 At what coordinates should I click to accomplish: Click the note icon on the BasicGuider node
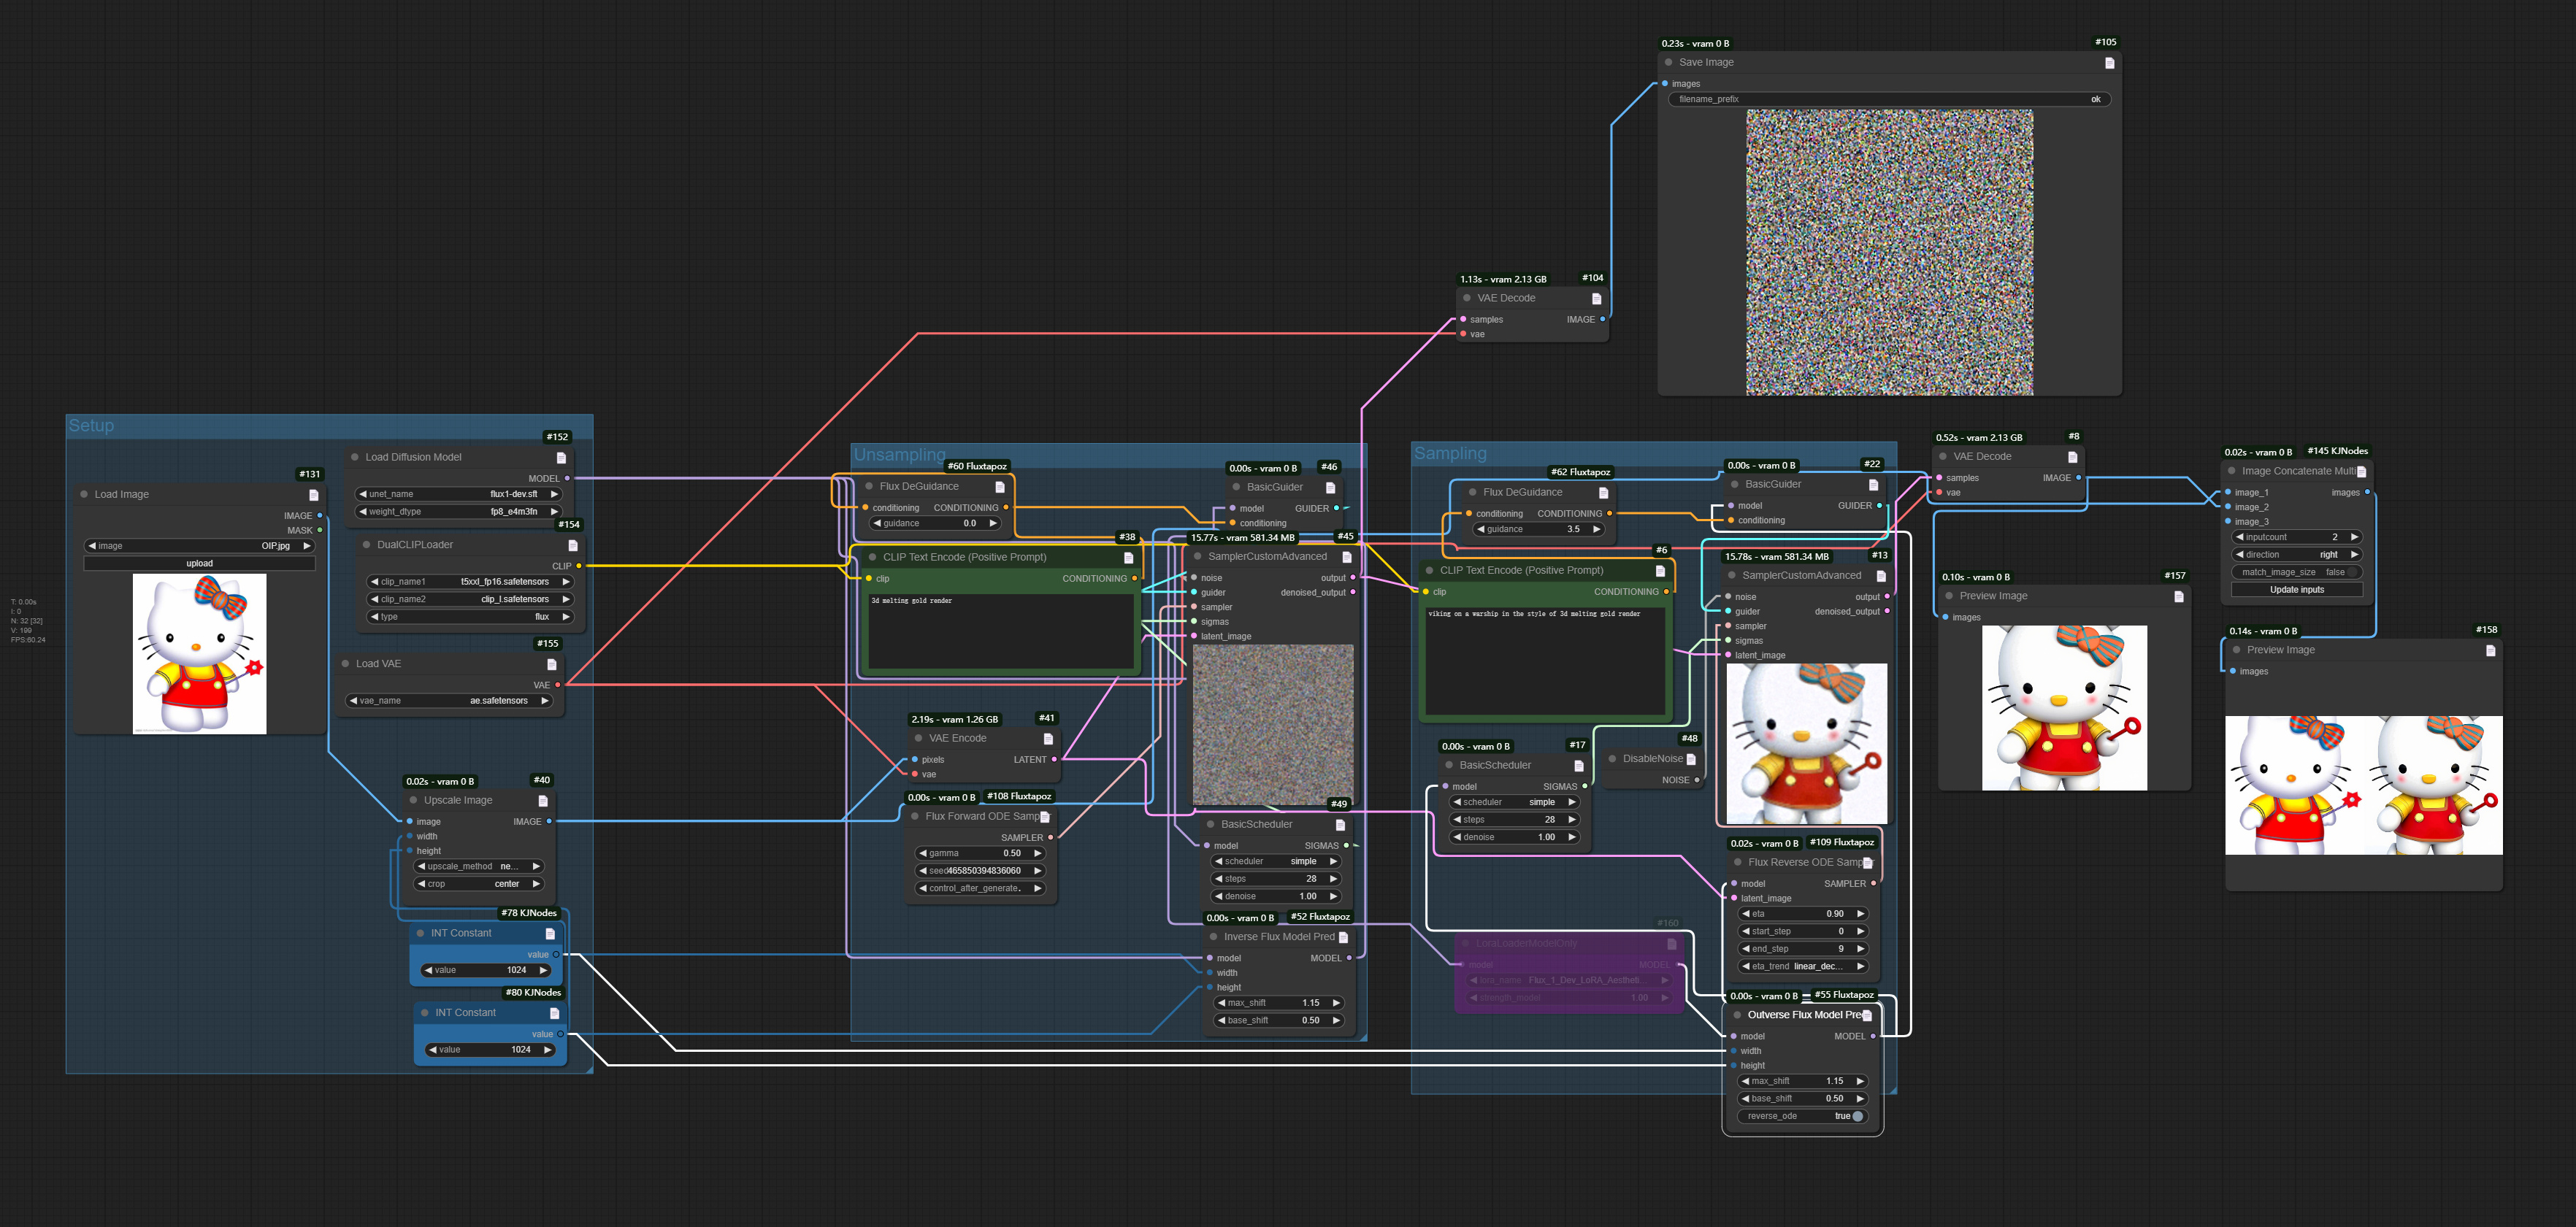click(1330, 487)
